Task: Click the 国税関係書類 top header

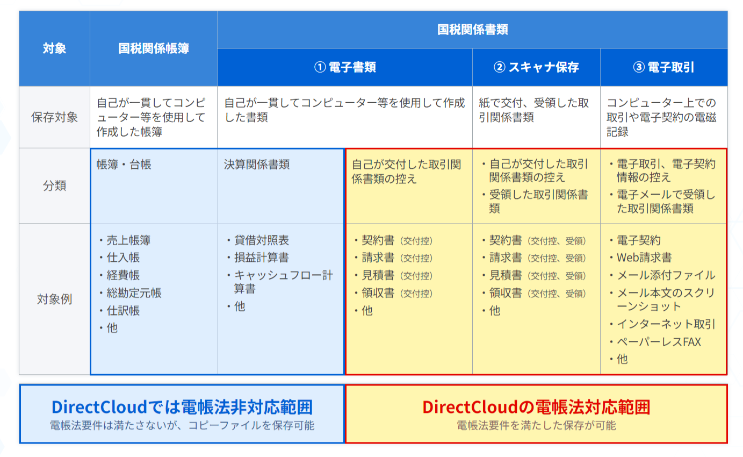Action: (473, 30)
